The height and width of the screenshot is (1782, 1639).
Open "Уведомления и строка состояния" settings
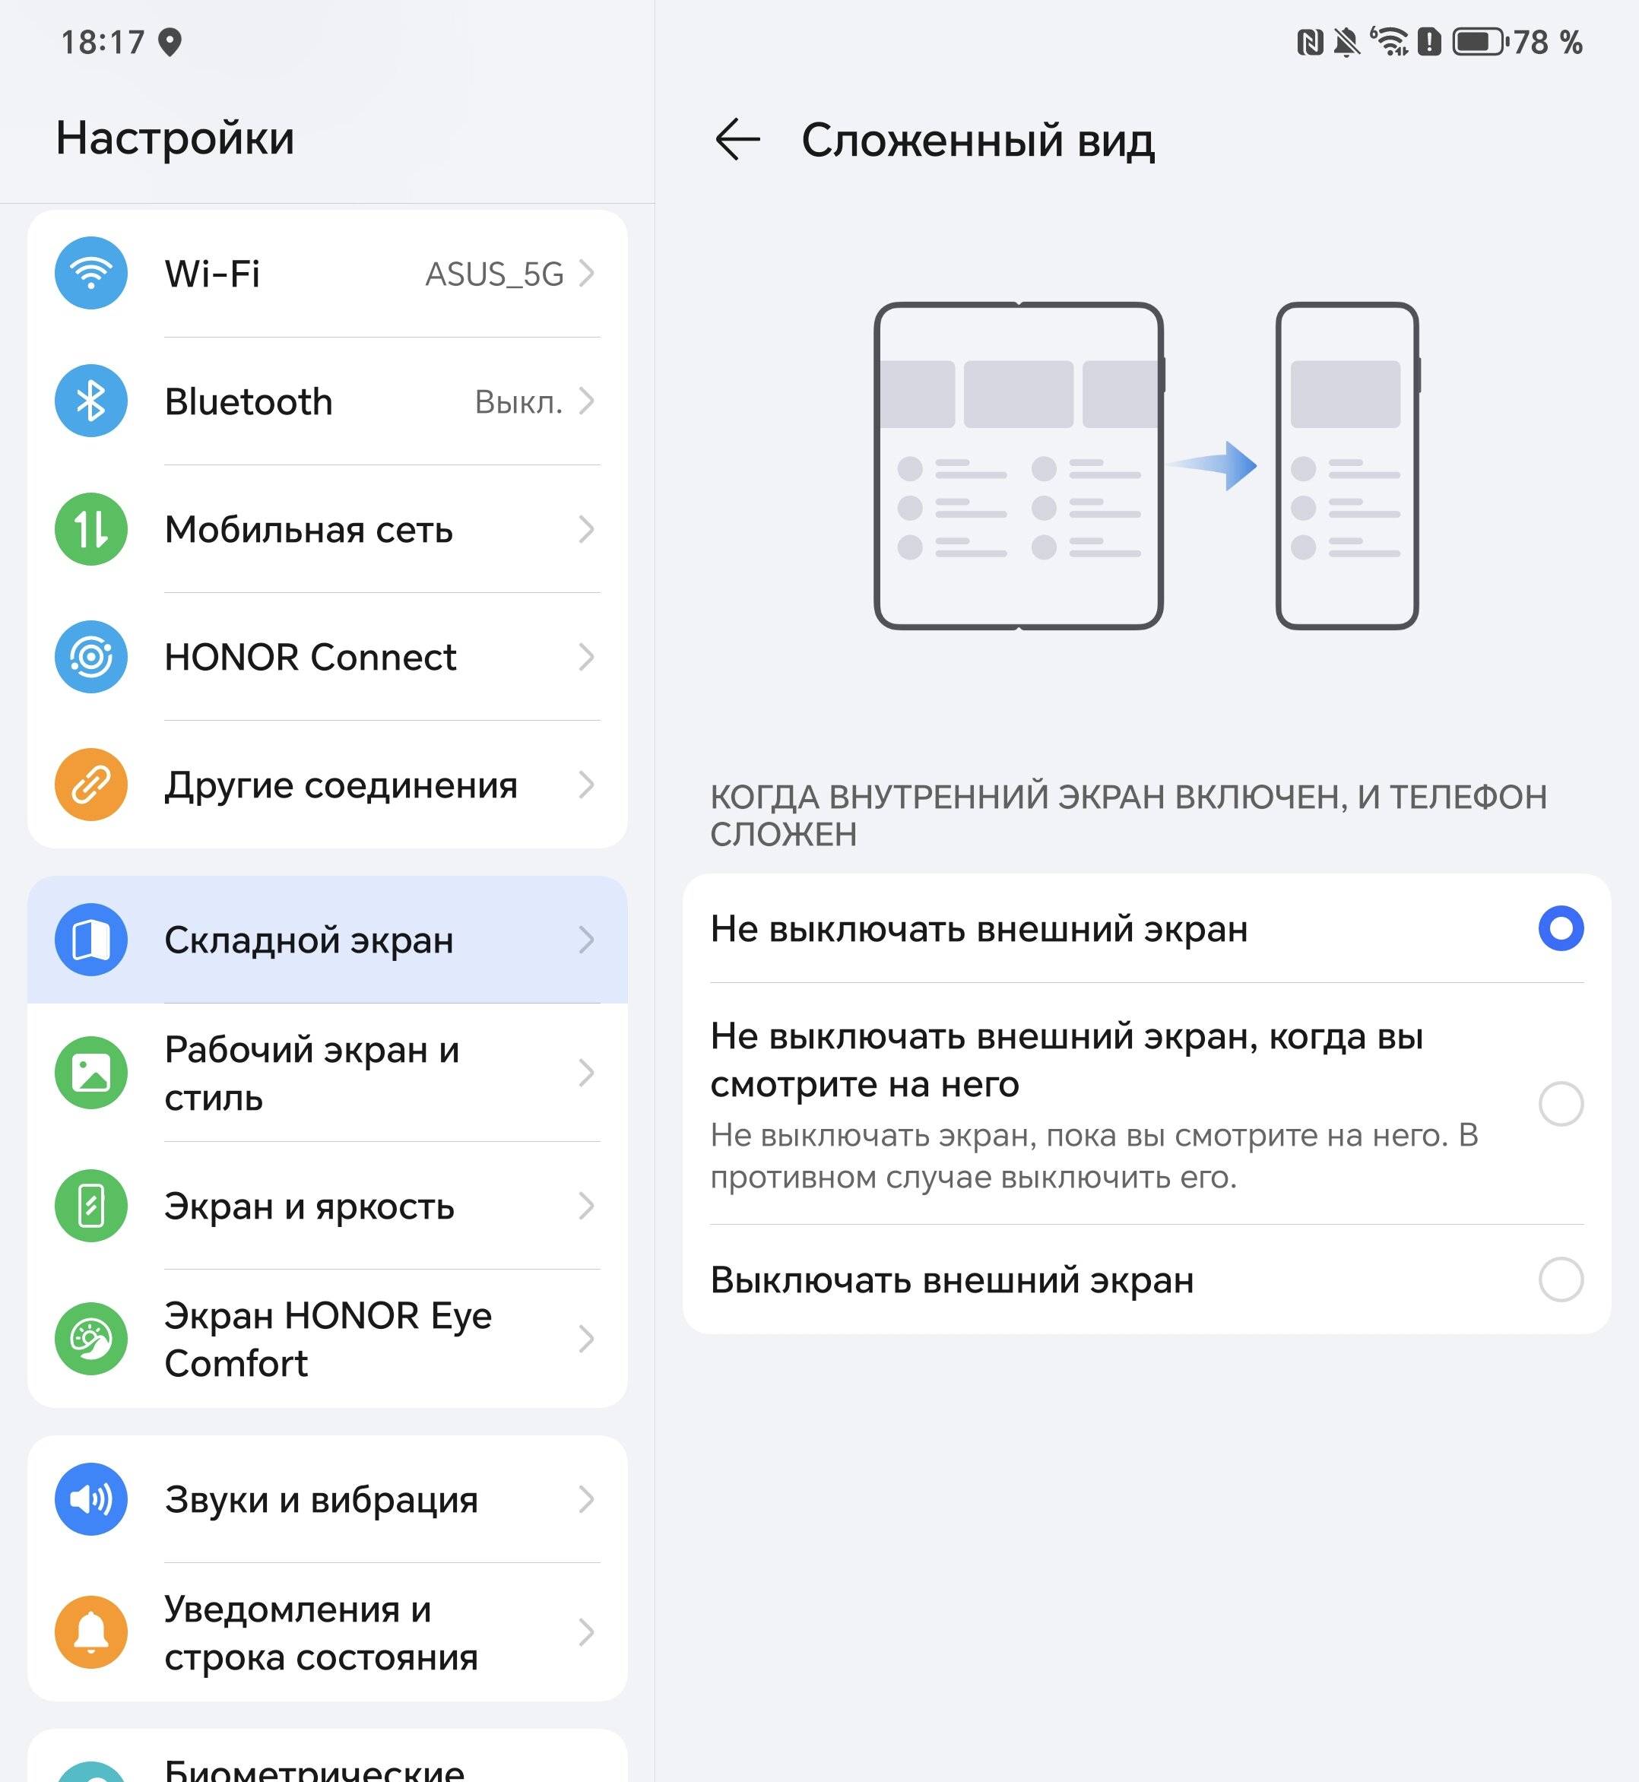pyautogui.click(x=327, y=1632)
